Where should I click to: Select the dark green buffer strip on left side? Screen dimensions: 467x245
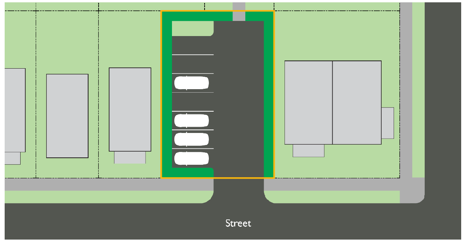(167, 97)
